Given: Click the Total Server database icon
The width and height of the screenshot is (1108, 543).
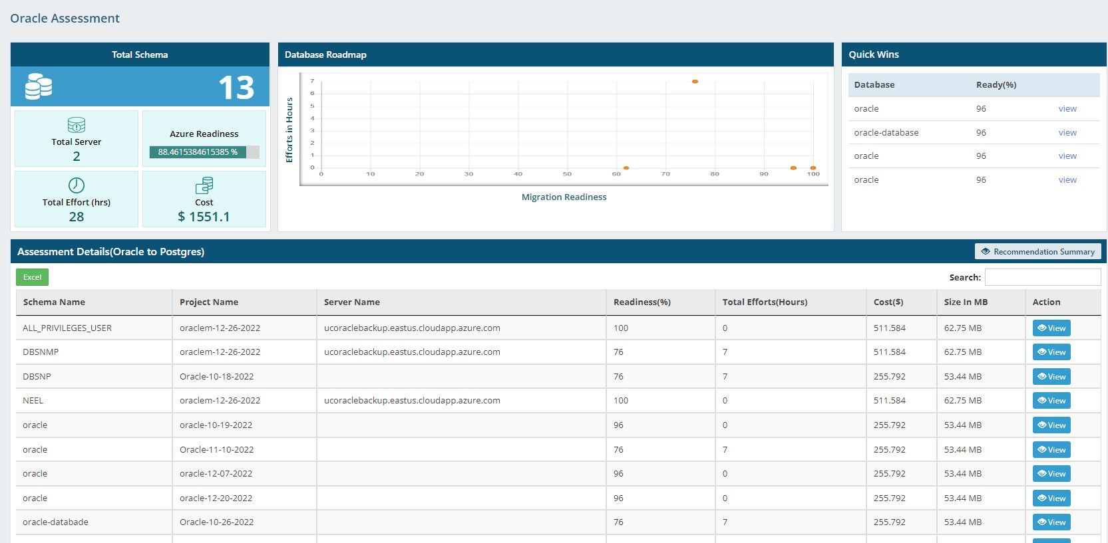Looking at the screenshot, I should (77, 125).
